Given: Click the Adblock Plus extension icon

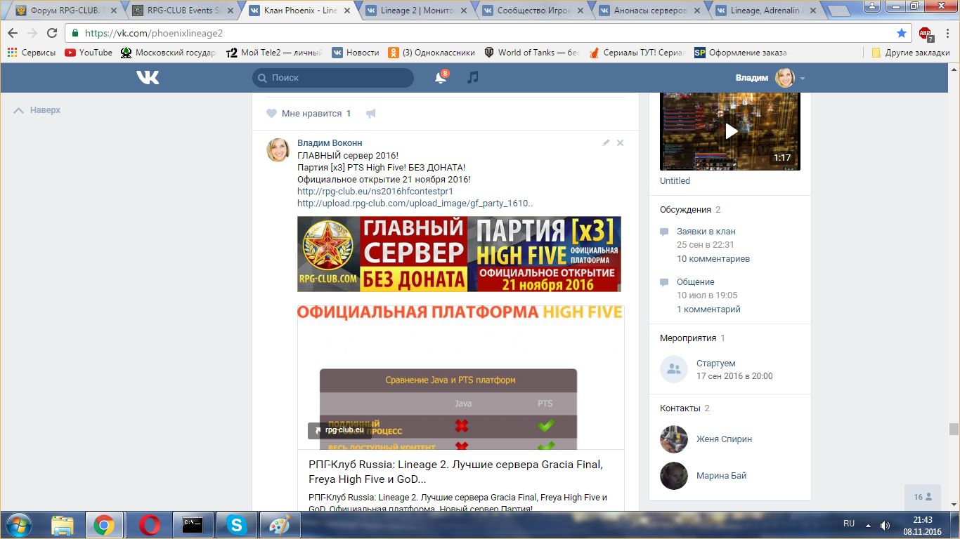Looking at the screenshot, I should pos(925,33).
